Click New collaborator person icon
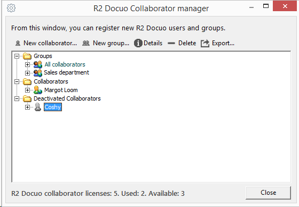The image size is (299, 207). (18, 43)
